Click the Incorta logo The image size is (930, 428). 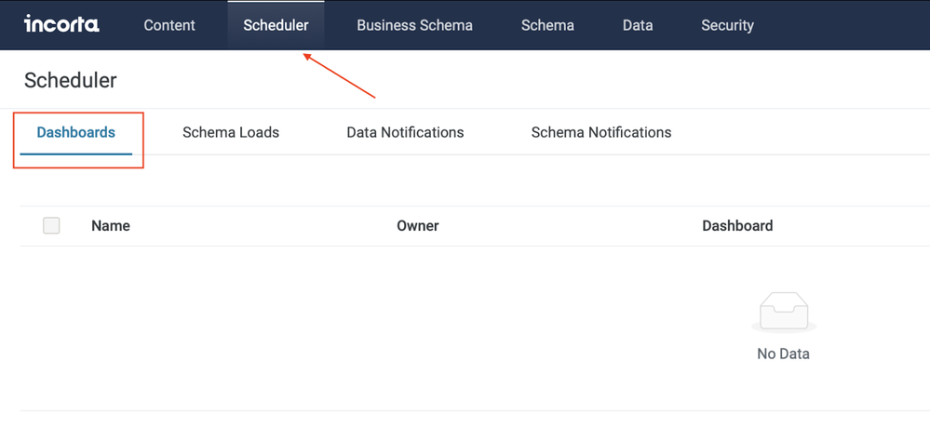tap(61, 24)
